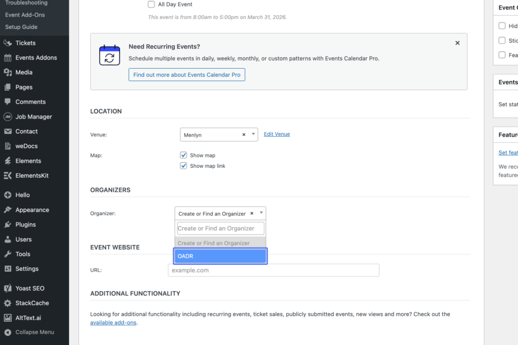Open the Menlyn venue combo box
Viewport: 518px width, 345px height.
pos(219,134)
